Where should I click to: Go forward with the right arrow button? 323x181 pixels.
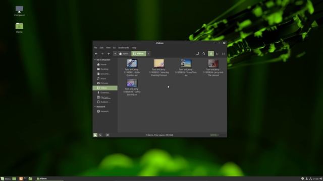102,54
